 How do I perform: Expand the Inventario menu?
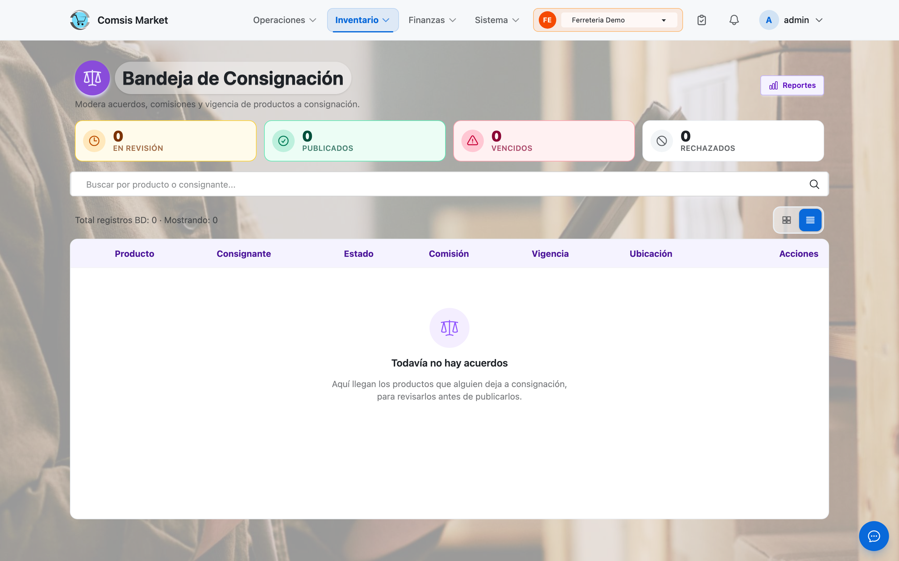click(x=363, y=20)
